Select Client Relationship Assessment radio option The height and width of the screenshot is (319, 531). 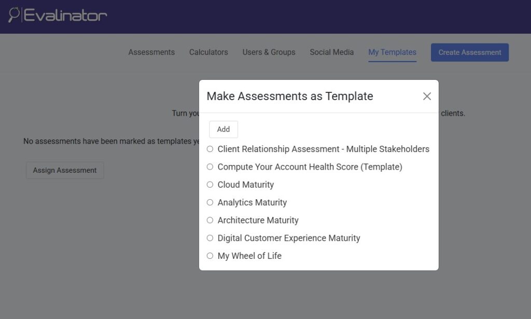[x=210, y=149]
